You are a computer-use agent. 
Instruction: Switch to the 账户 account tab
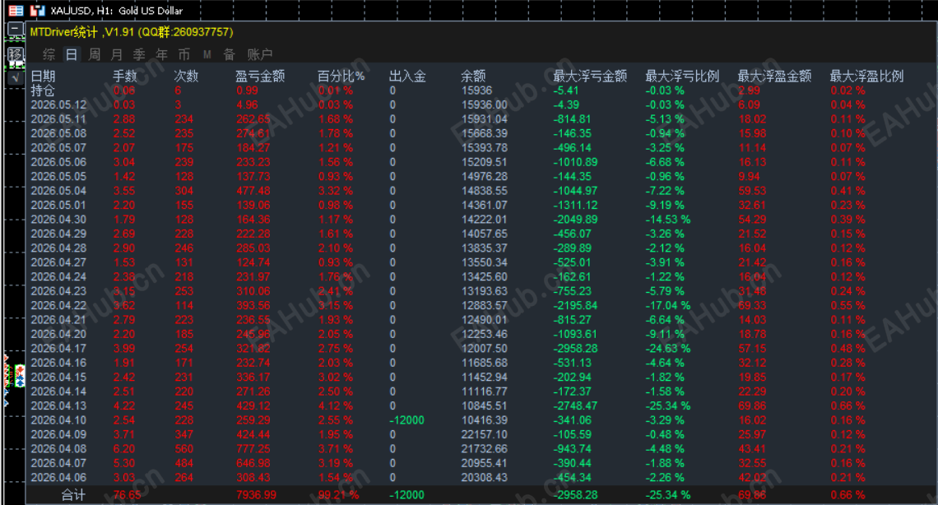[x=260, y=55]
